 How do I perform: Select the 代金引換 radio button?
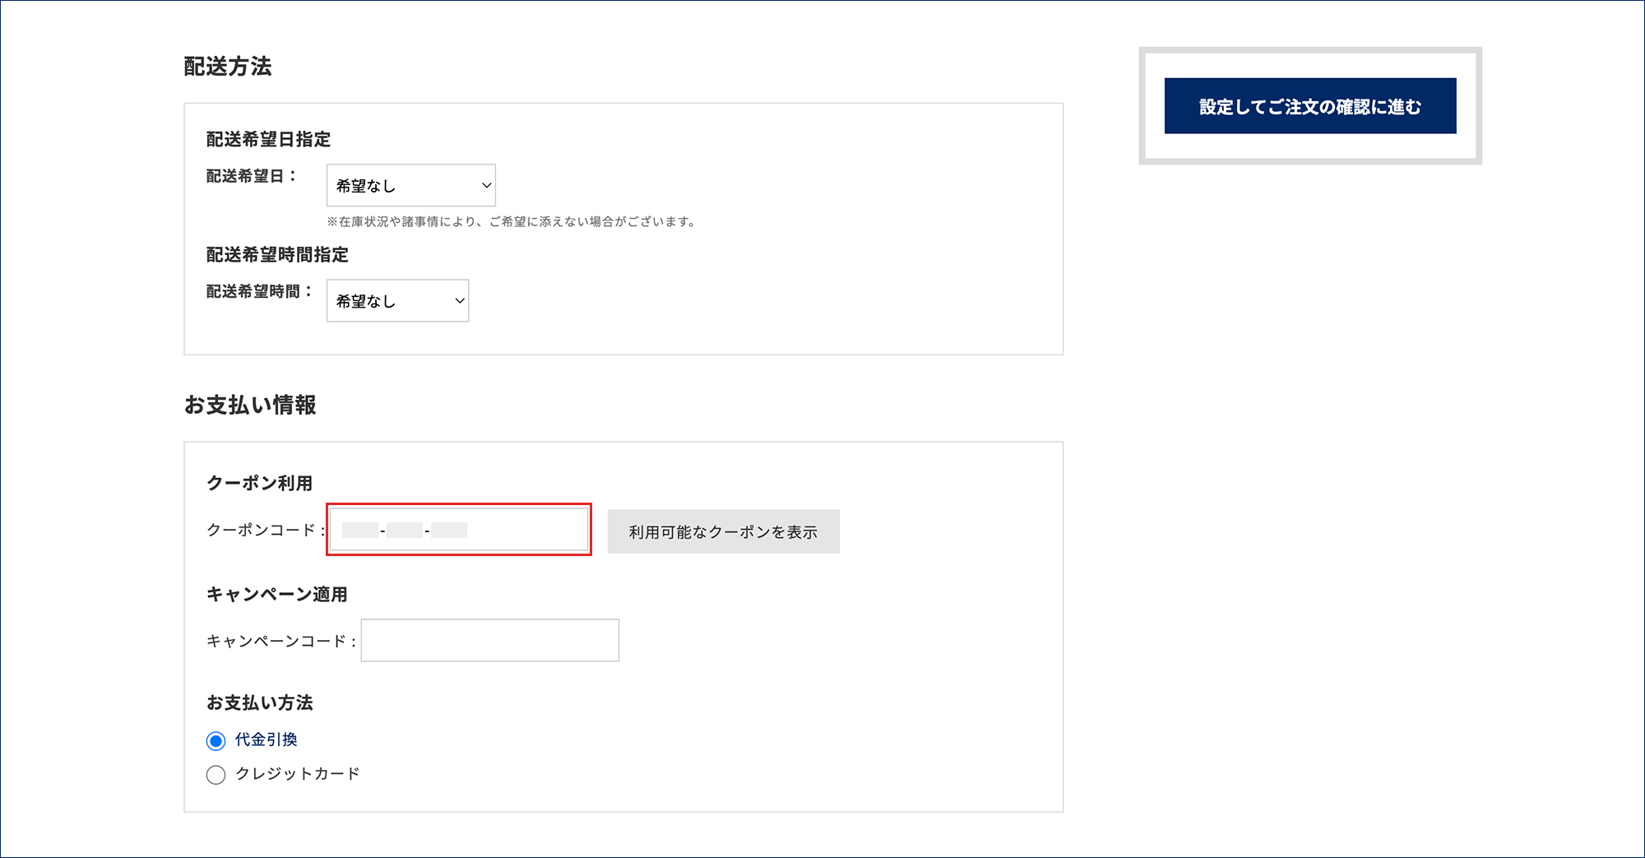[215, 741]
